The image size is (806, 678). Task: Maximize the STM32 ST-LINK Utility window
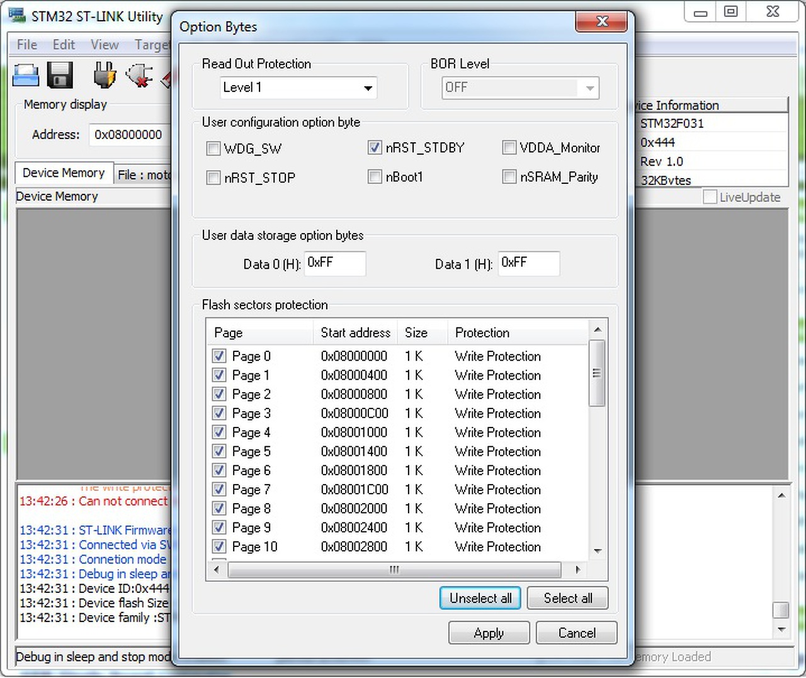click(730, 11)
